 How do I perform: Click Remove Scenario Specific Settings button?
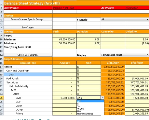coord(28,19)
